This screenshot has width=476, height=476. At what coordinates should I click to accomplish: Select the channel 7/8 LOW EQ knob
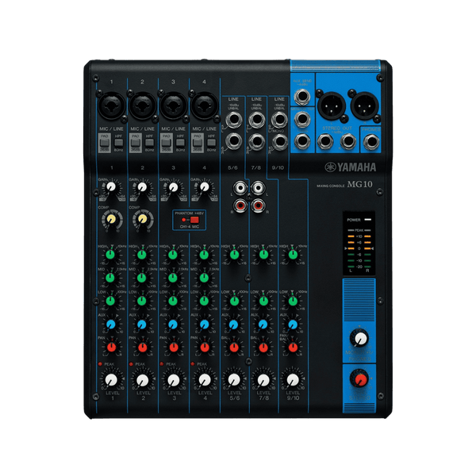[263, 301]
